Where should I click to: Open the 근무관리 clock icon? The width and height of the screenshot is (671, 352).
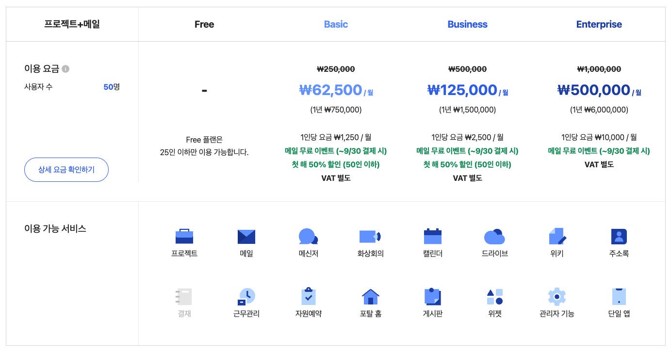pos(246,296)
